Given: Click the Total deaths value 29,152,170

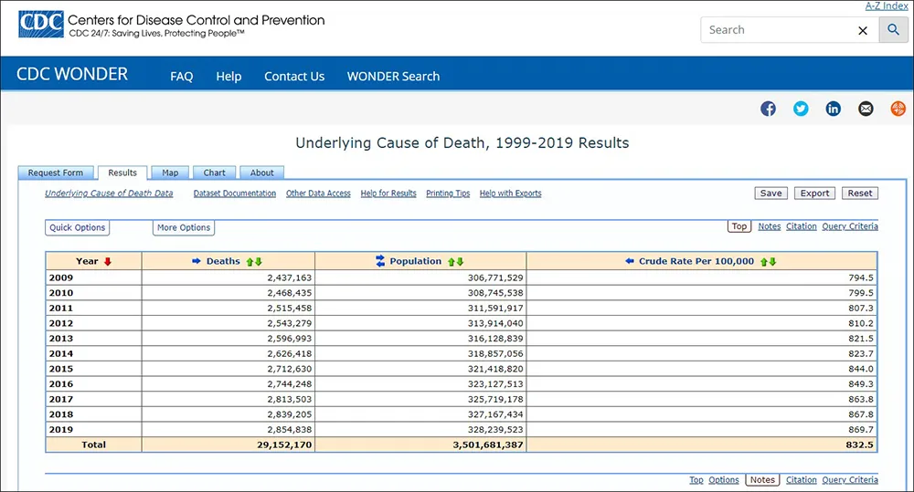Looking at the screenshot, I should tap(284, 445).
